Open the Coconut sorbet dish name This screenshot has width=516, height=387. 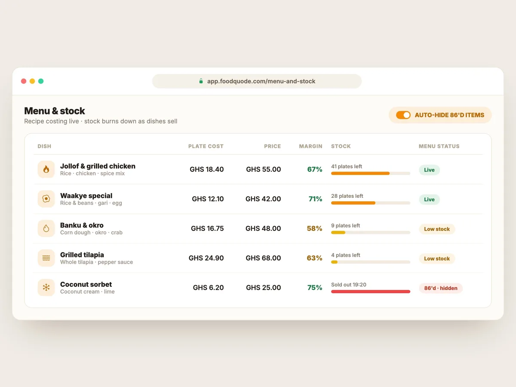(86, 284)
